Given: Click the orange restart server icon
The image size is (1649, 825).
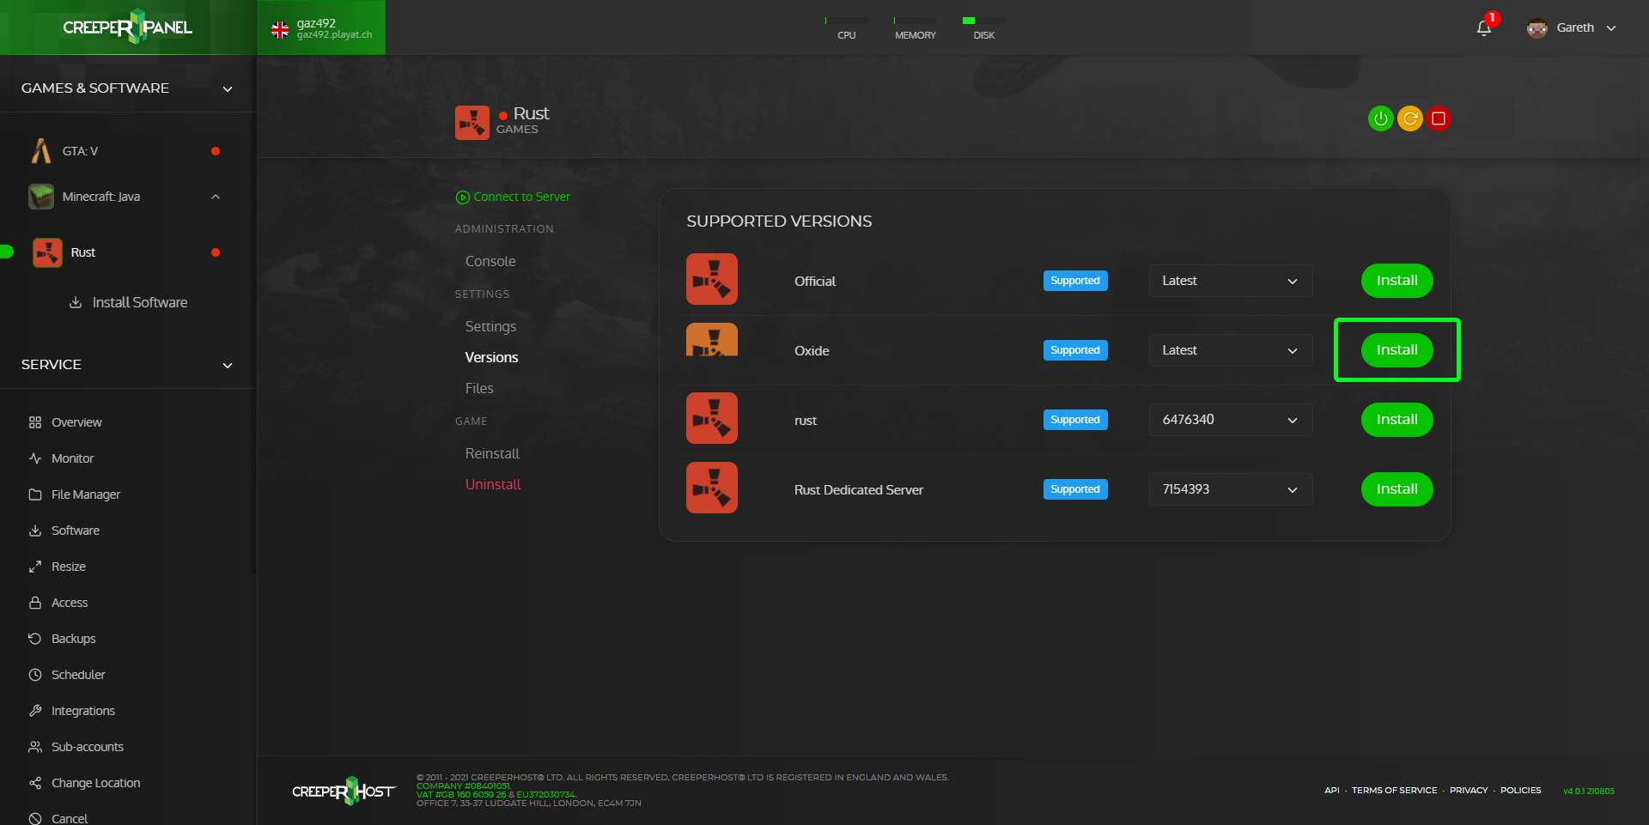Looking at the screenshot, I should (1409, 118).
